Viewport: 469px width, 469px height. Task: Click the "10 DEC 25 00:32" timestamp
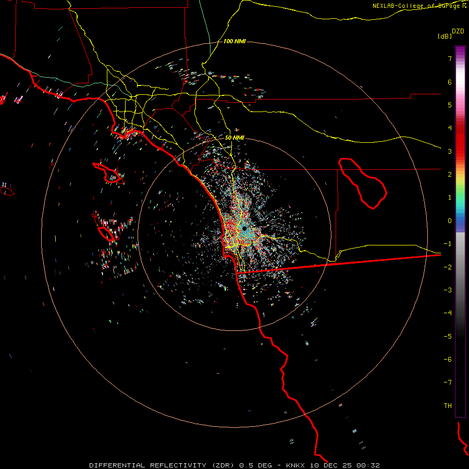click(x=344, y=465)
